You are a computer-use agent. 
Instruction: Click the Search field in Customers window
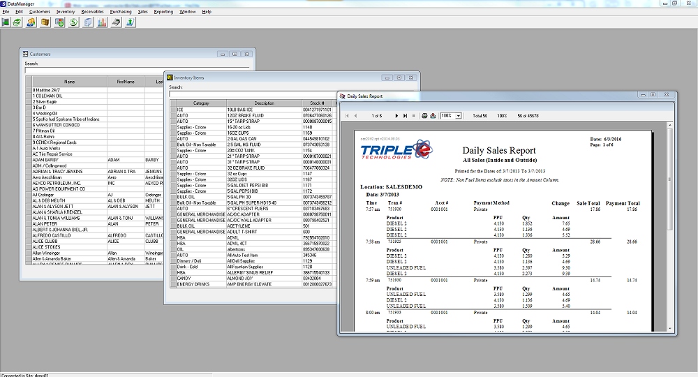point(137,71)
